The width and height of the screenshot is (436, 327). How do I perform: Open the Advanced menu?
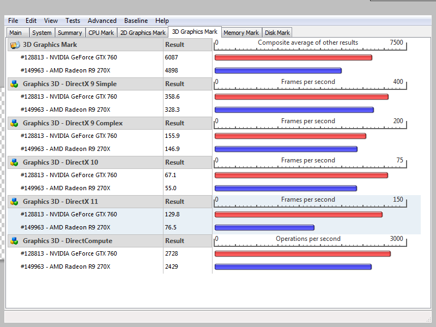(102, 21)
